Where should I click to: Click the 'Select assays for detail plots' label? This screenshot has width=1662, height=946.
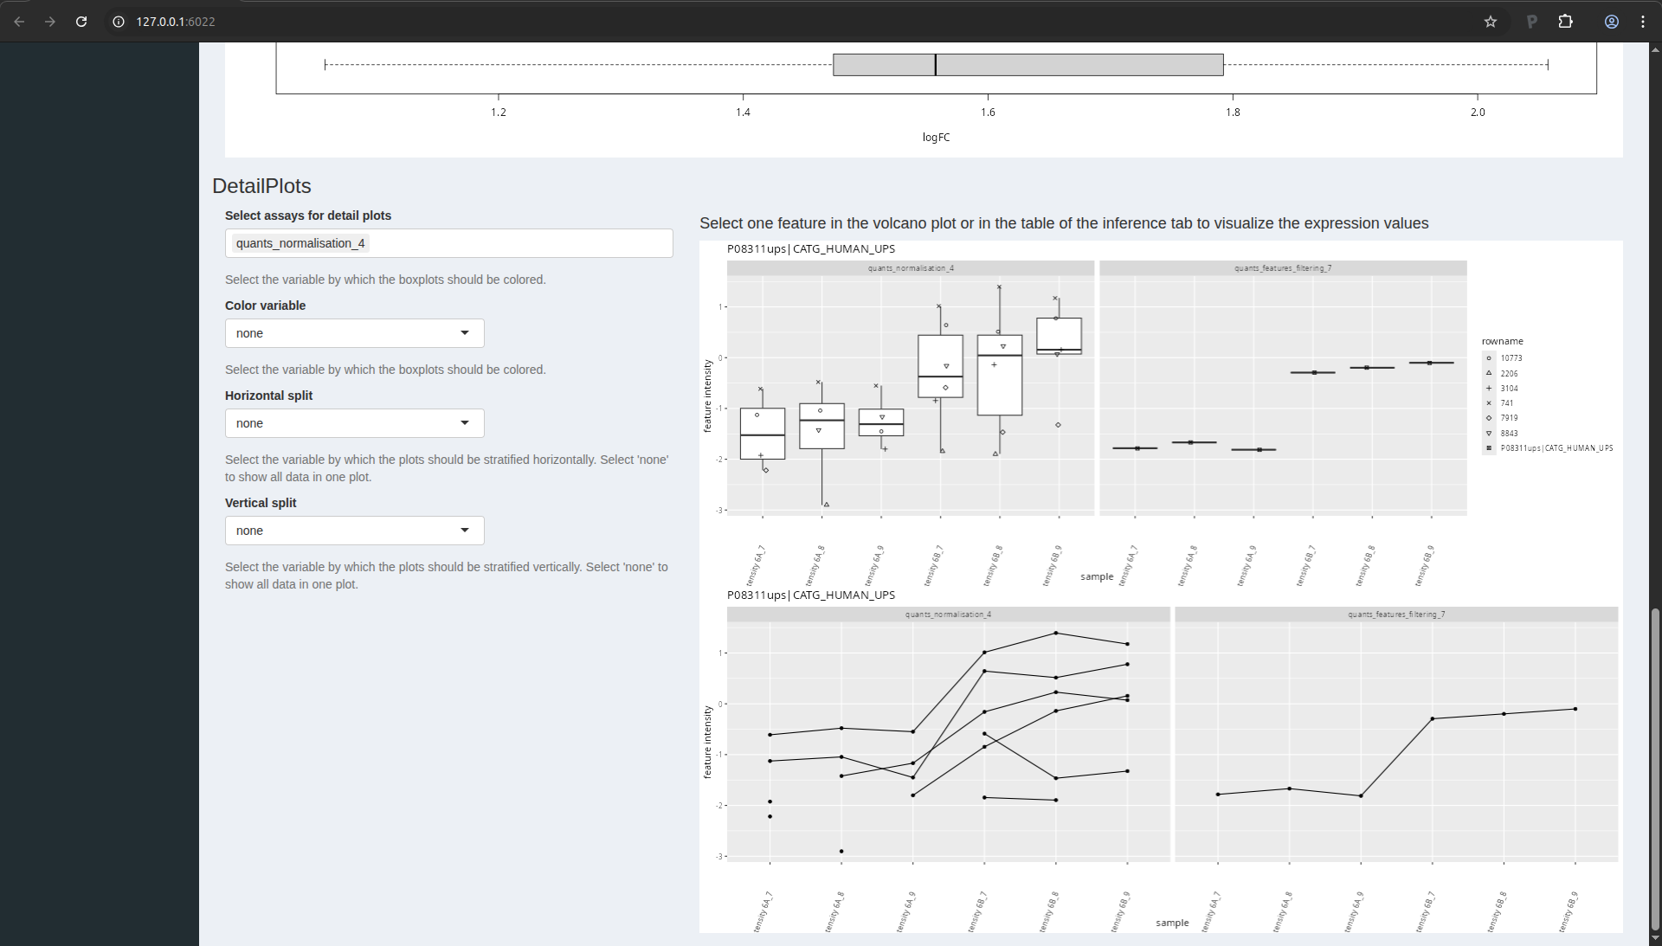[x=308, y=216]
